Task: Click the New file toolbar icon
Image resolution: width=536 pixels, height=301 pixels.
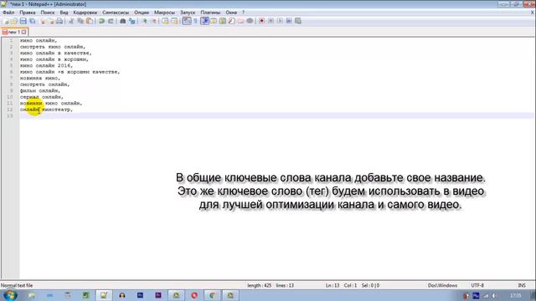Action: point(6,21)
